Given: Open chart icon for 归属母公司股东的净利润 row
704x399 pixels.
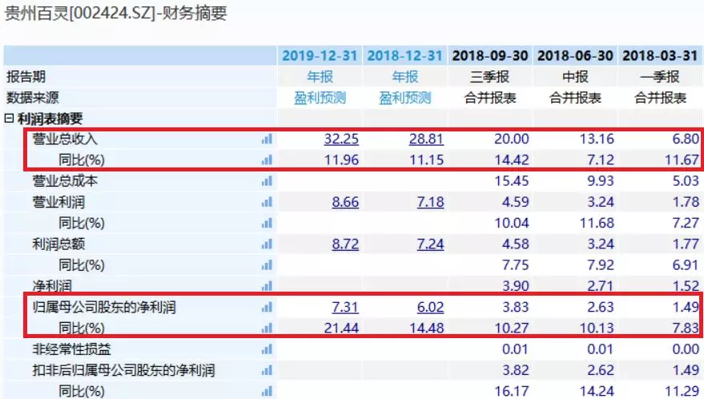Looking at the screenshot, I should click(267, 308).
